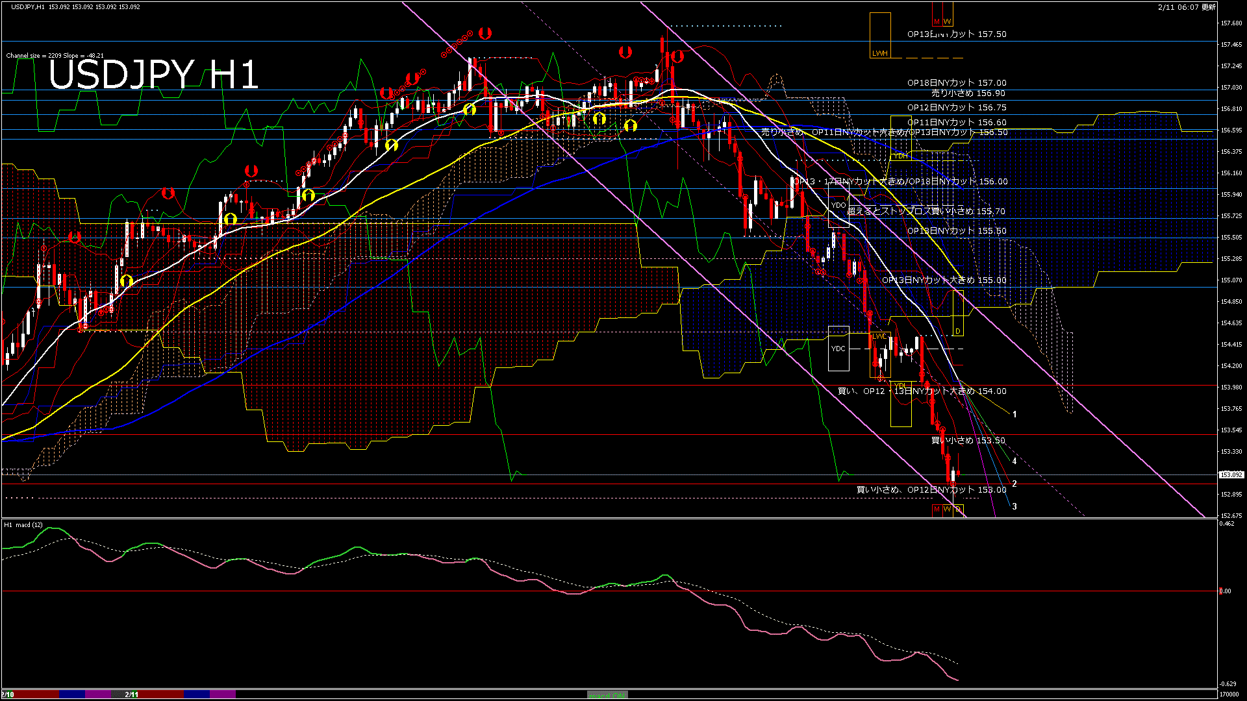
Task: Click the OP18日NYカット 157.00 label
Action: pos(957,83)
